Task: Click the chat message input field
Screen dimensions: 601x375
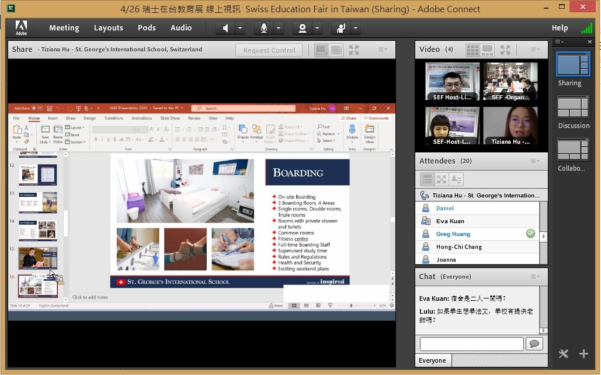Action: 472,344
